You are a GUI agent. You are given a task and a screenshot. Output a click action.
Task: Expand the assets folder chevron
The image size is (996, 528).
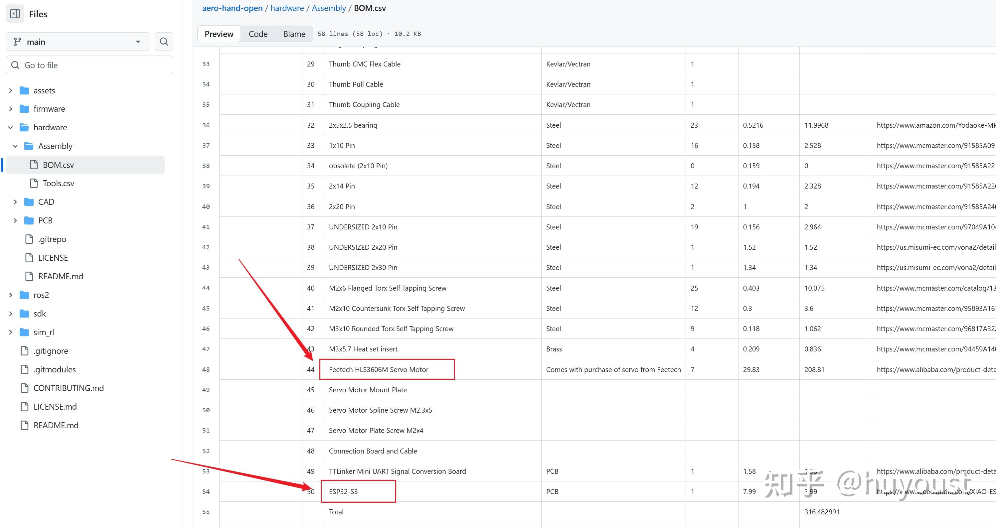click(11, 90)
